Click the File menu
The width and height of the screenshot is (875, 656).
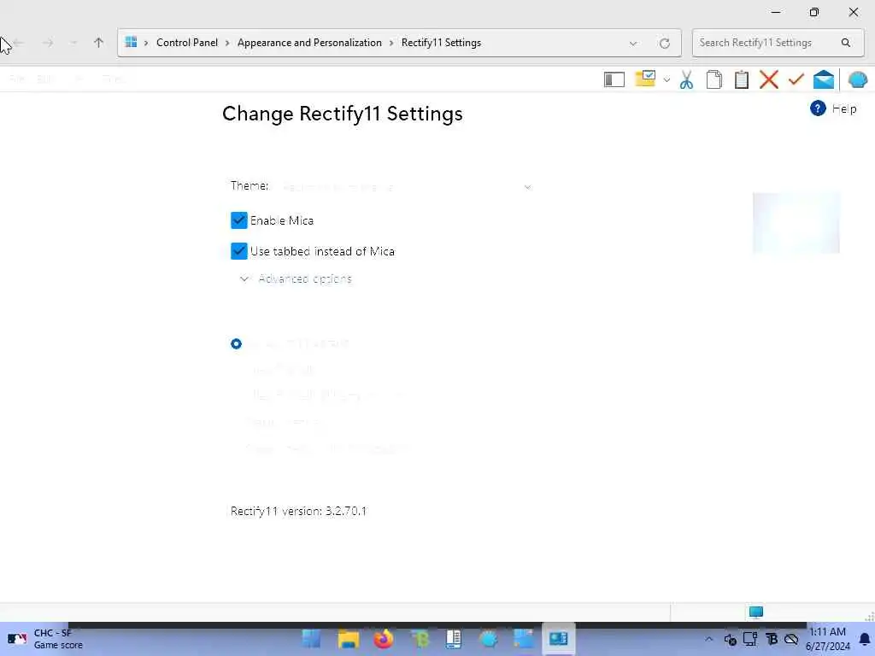(x=17, y=79)
